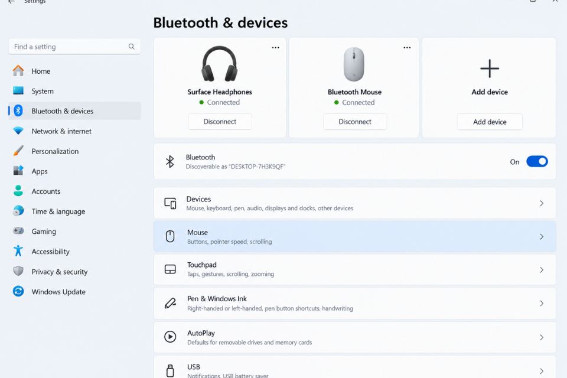Click the Apps icon in sidebar
Viewport: 567px width, 378px height.
pos(18,170)
